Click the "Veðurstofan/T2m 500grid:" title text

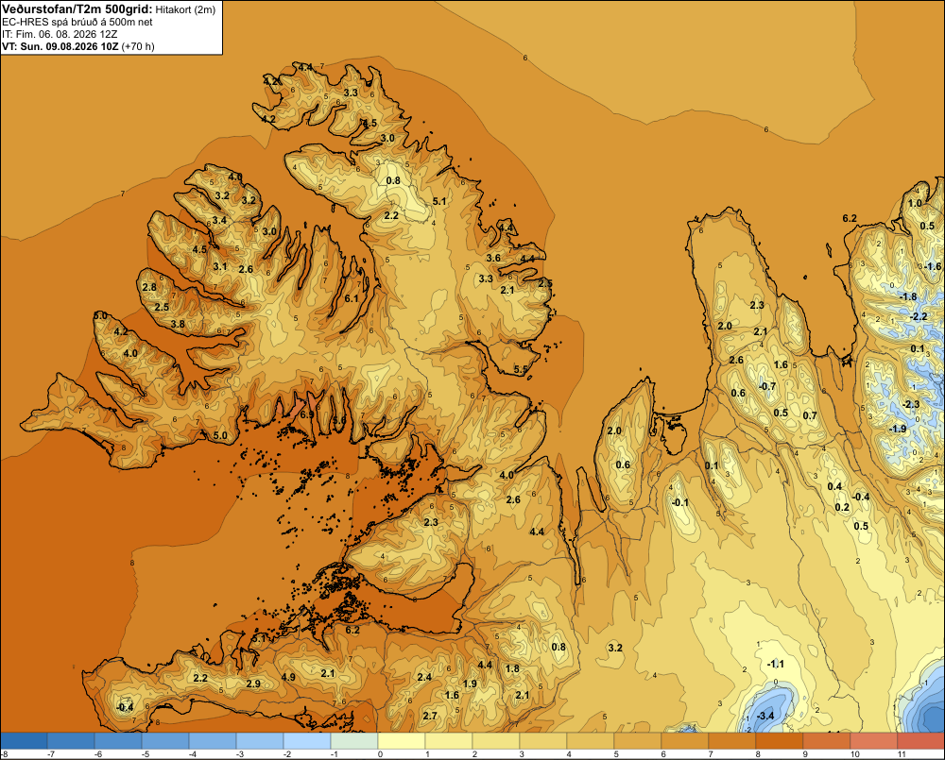pyautogui.click(x=77, y=9)
